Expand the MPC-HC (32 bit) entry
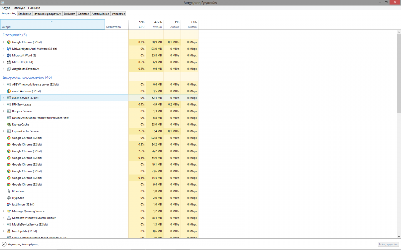This screenshot has height=250, width=401. [3, 62]
